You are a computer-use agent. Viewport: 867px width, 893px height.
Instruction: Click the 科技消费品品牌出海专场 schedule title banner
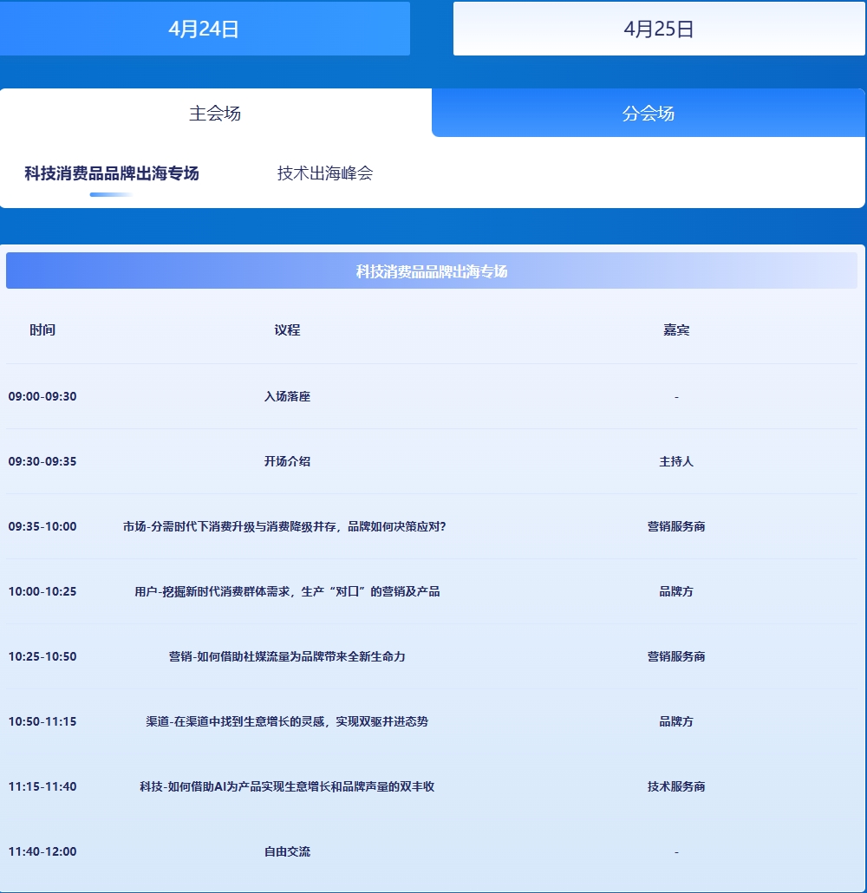pos(432,271)
